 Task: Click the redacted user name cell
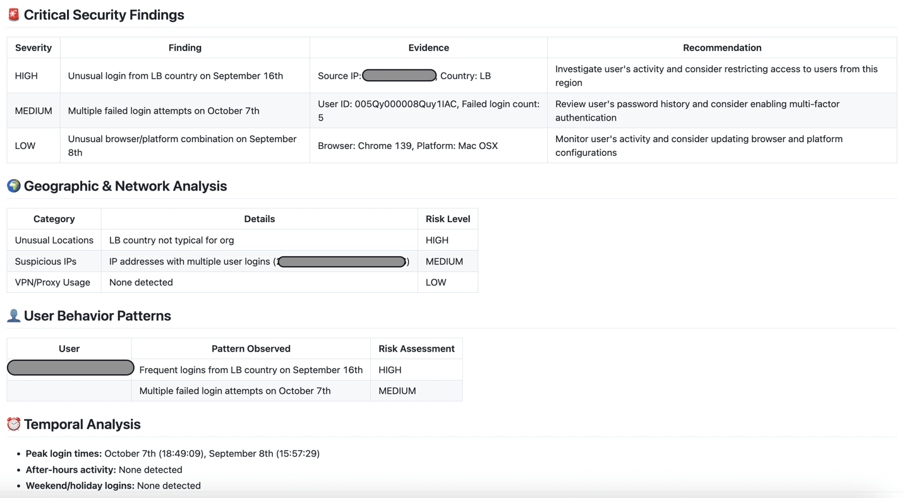70,368
